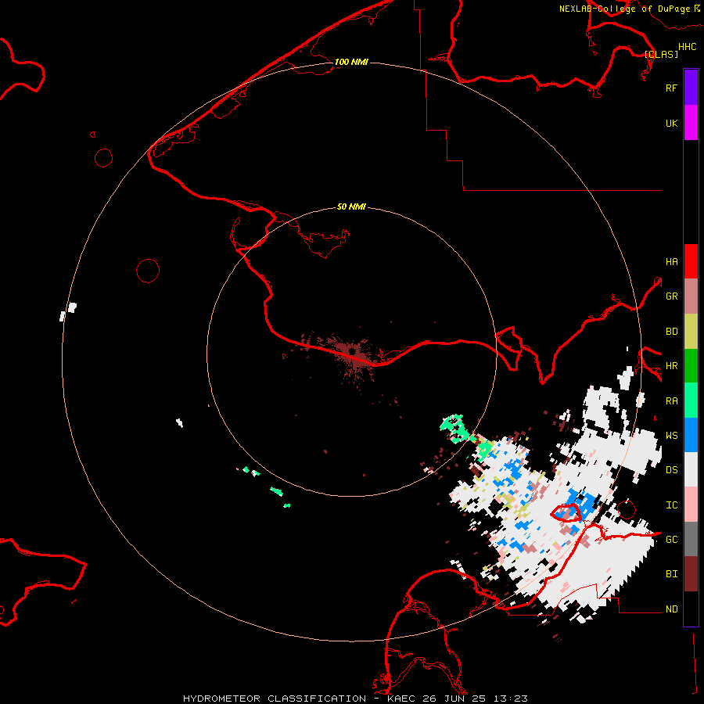Click the HYDROMETEOR CLASSIFICATION title text
This screenshot has width=704, height=704.
point(275,699)
